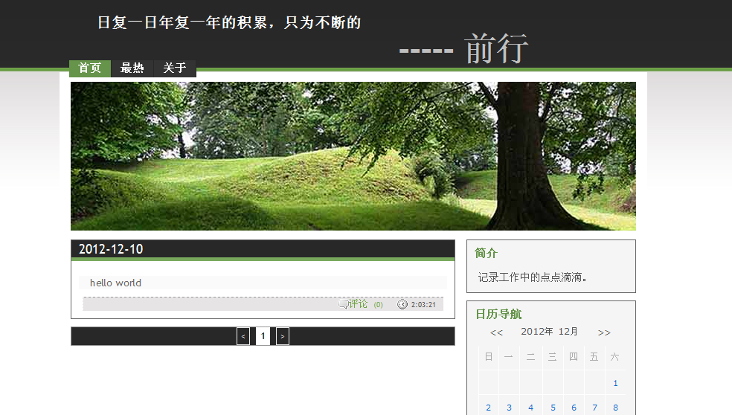Click the blog slogan 日复一日年复一年的积累
This screenshot has height=415, width=732.
point(229,22)
